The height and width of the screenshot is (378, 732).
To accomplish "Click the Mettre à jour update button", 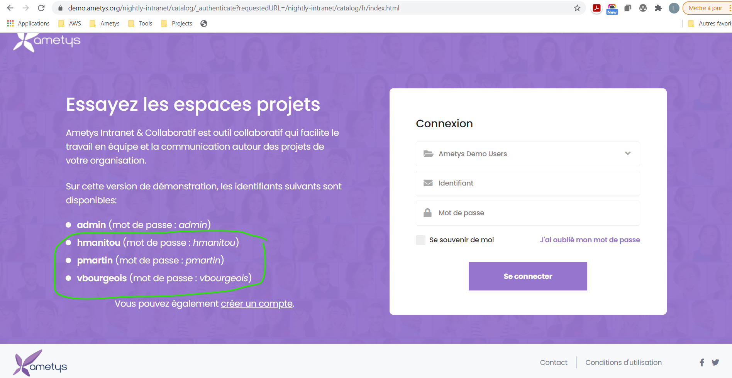I will pyautogui.click(x=705, y=8).
